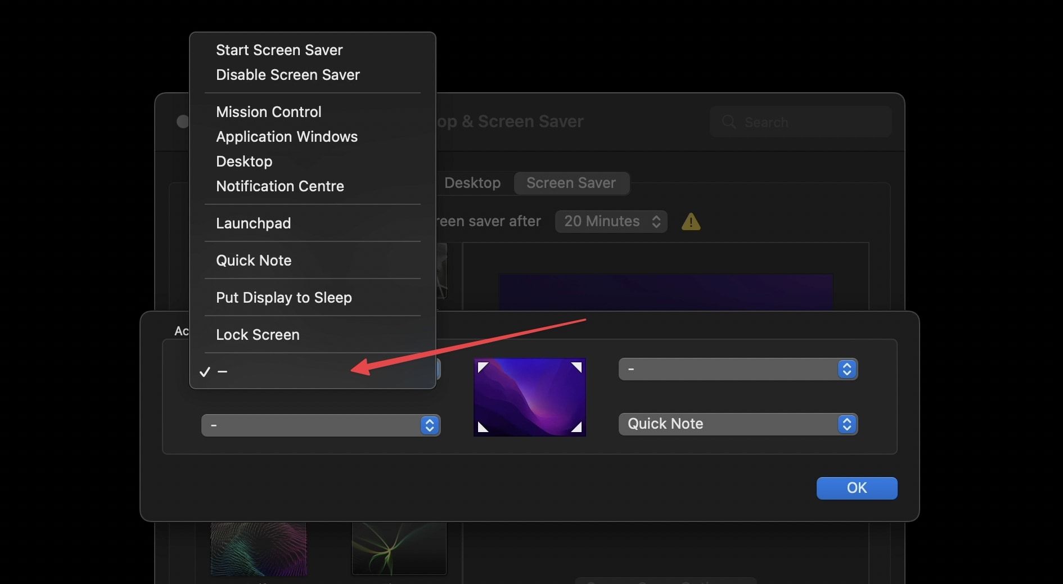Select the purple mountain screen preview thumbnail
Image resolution: width=1063 pixels, height=584 pixels.
(529, 397)
